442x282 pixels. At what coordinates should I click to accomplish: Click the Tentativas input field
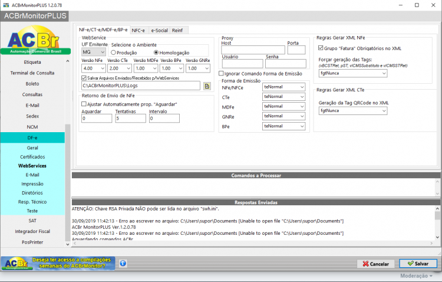click(x=130, y=118)
